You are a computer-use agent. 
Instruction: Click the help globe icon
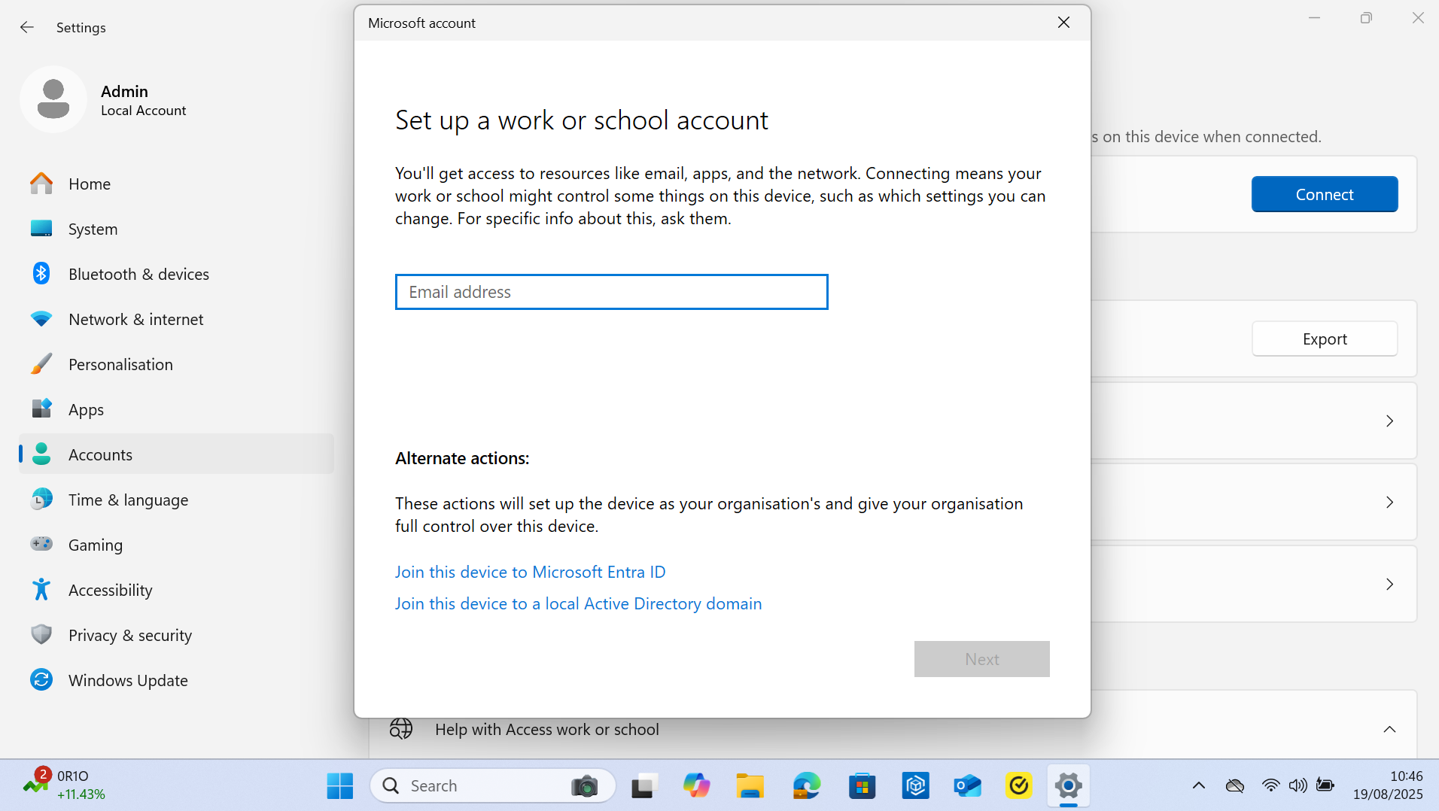401,729
